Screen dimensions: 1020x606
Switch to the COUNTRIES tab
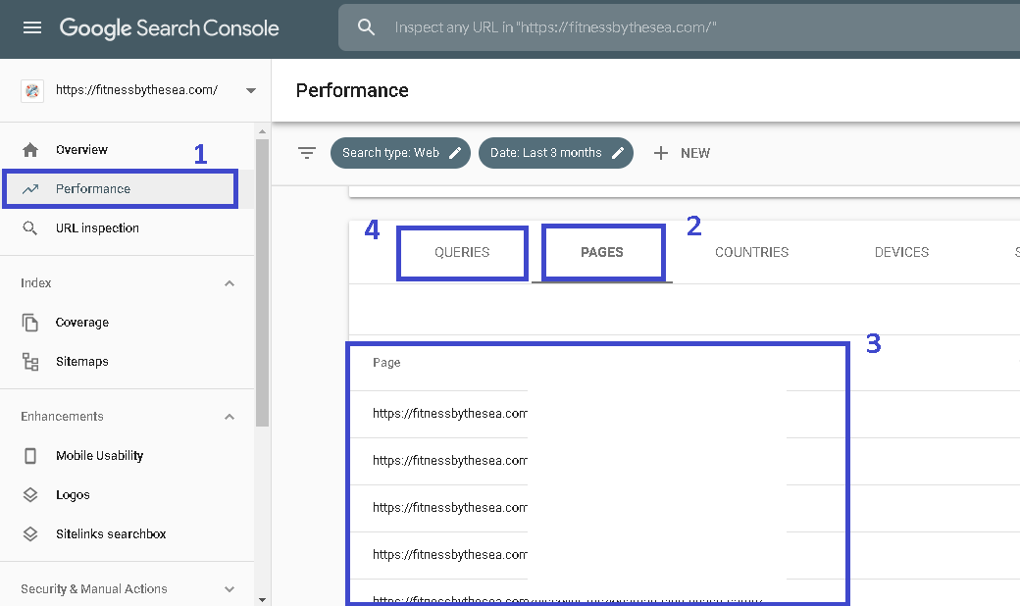(x=751, y=252)
